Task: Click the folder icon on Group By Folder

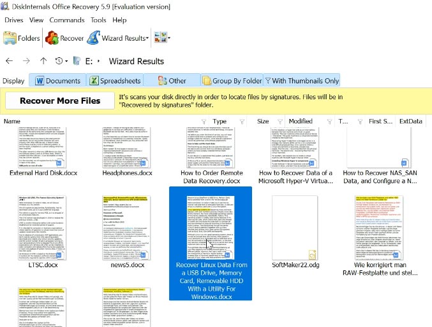Action: [x=207, y=81]
